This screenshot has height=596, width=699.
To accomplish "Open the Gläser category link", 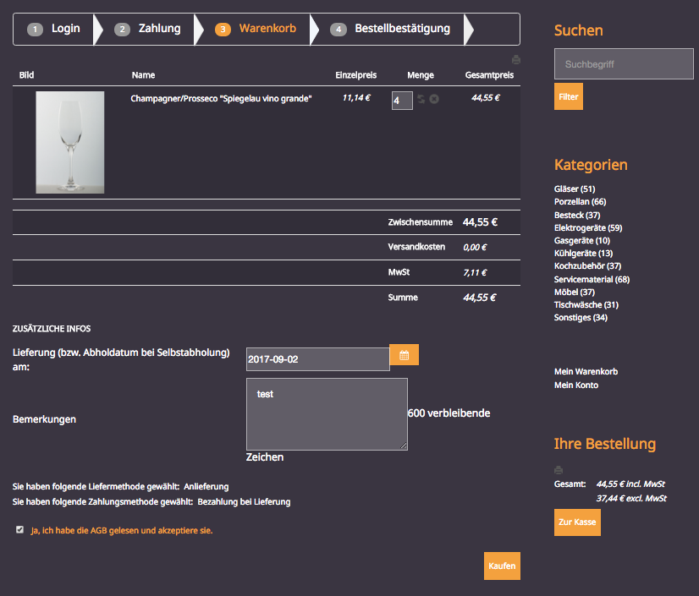I will pos(575,189).
